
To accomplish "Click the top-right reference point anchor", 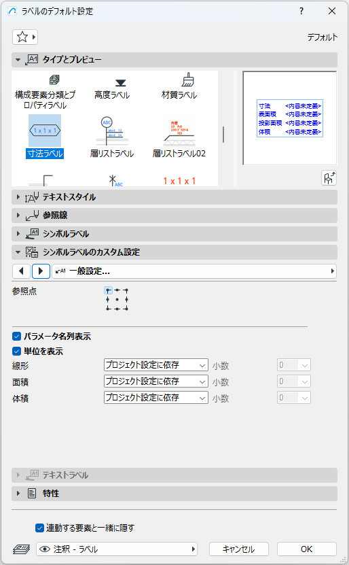I will tap(126, 290).
